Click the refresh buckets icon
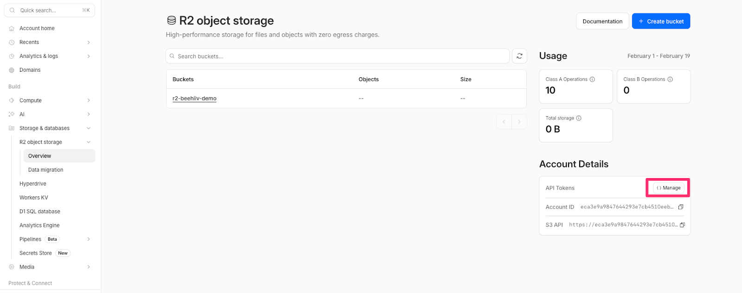Screen dimensions: 742x293 point(519,56)
